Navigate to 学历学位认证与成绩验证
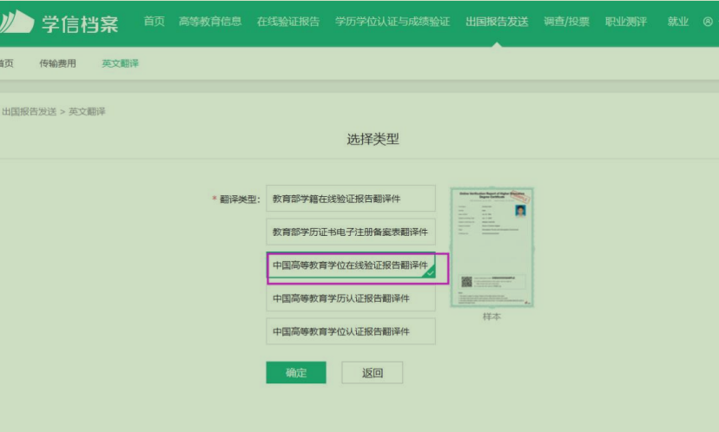The height and width of the screenshot is (432, 719). [392, 22]
